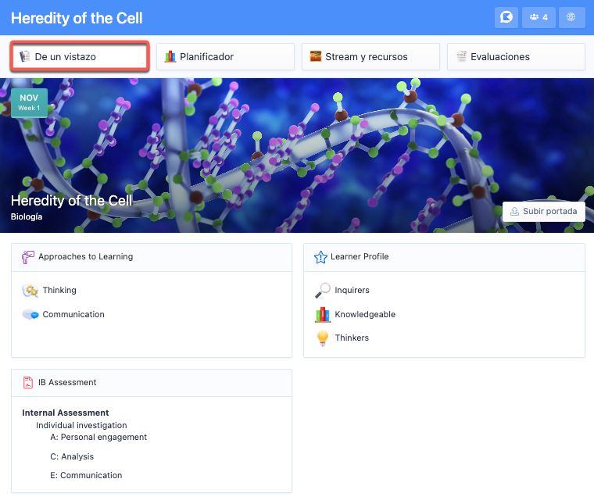Click the IB Assessment document icon
The image size is (594, 504).
pyautogui.click(x=28, y=382)
